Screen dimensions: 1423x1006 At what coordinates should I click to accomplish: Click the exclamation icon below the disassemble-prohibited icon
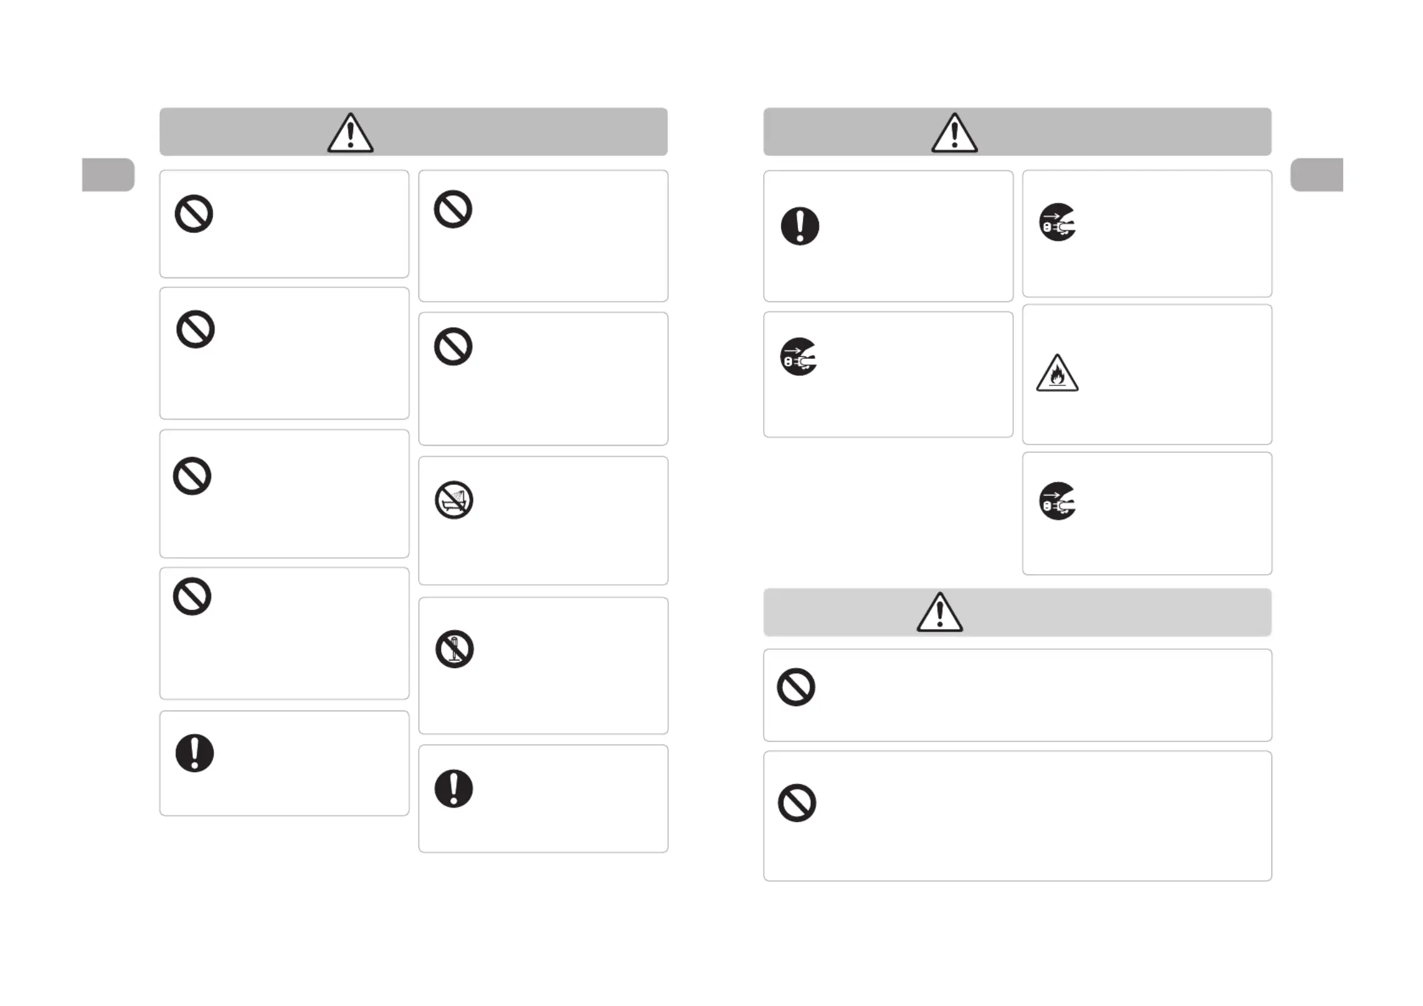point(454,789)
